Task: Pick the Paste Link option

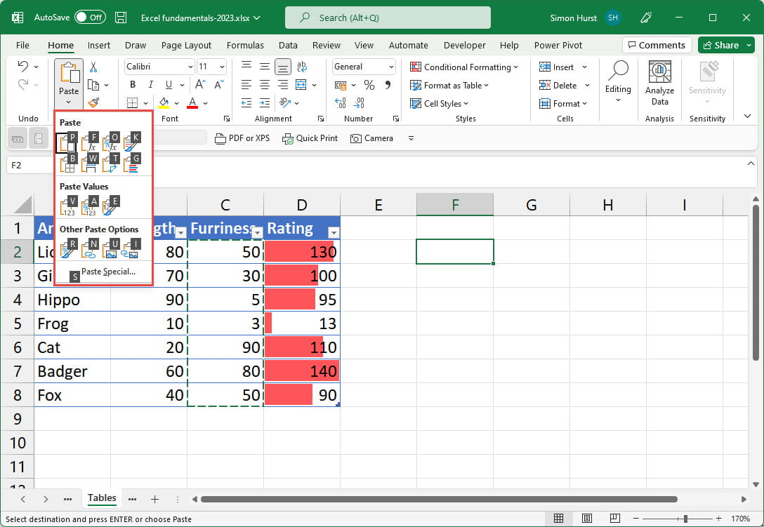Action: [89, 249]
